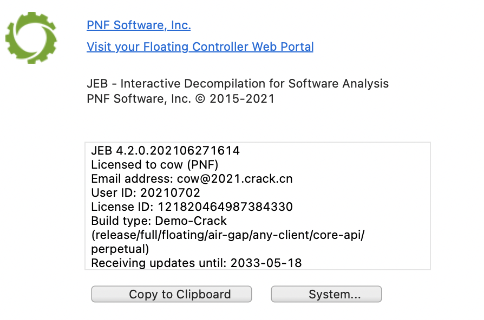Viewport: 484px width, 320px height.
Task: Click the 2033-05-18 update expiry date
Action: (x=266, y=263)
